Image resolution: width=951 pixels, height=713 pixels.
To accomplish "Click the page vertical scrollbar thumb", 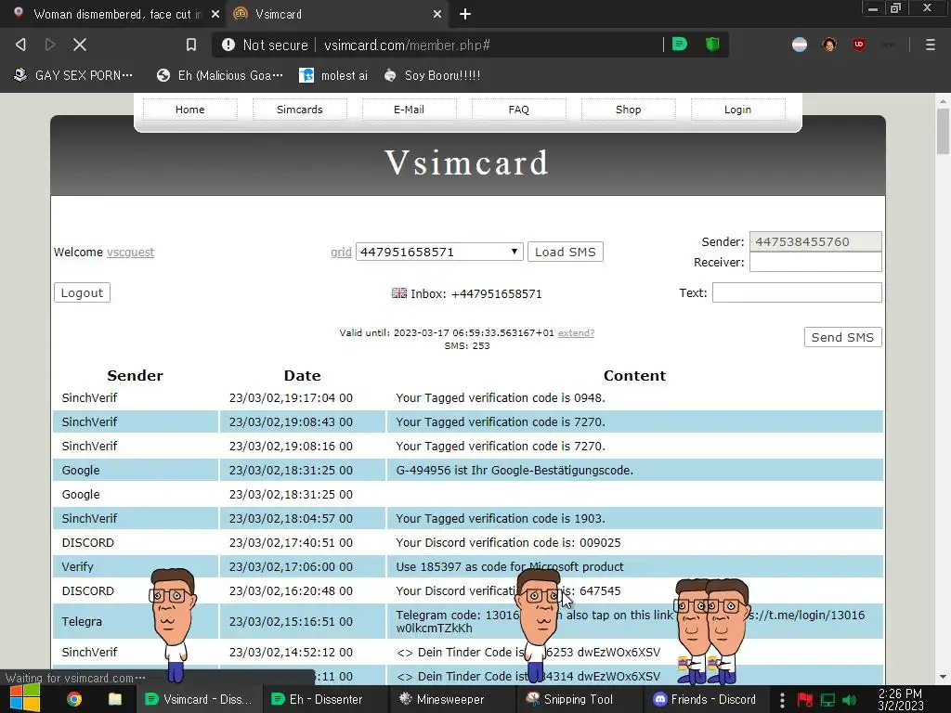I will 943,131.
